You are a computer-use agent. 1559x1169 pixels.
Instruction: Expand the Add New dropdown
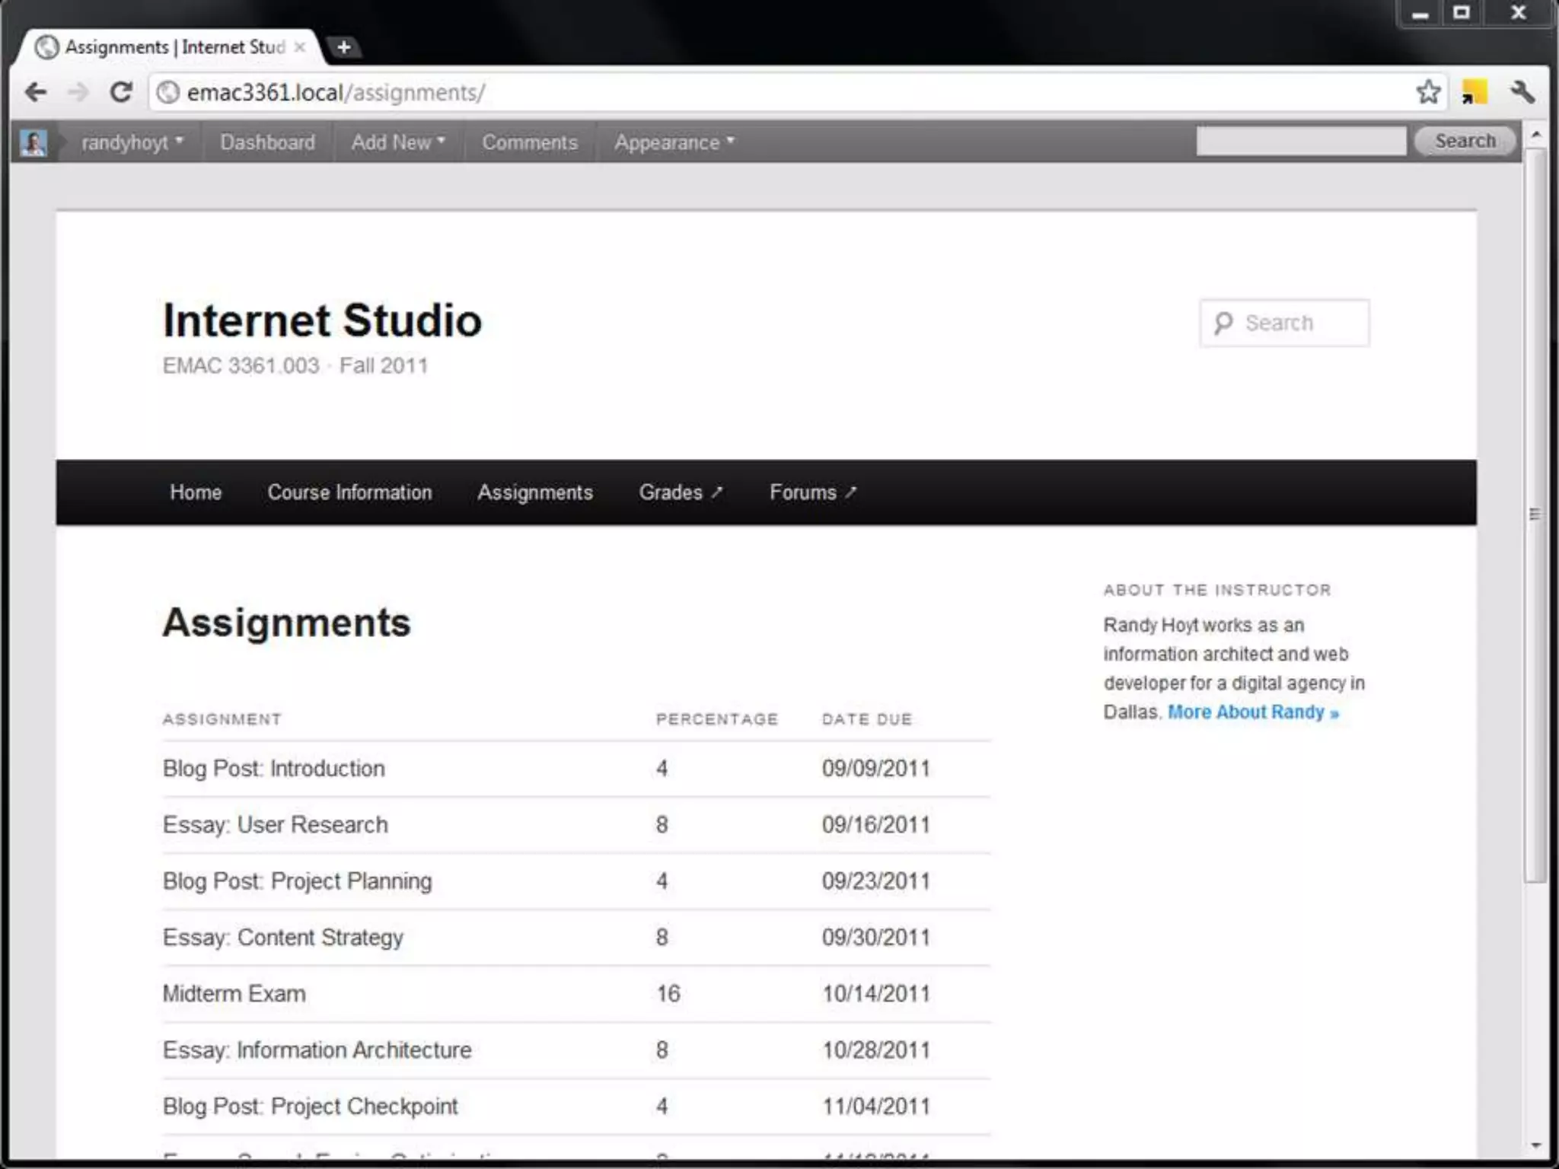397,142
